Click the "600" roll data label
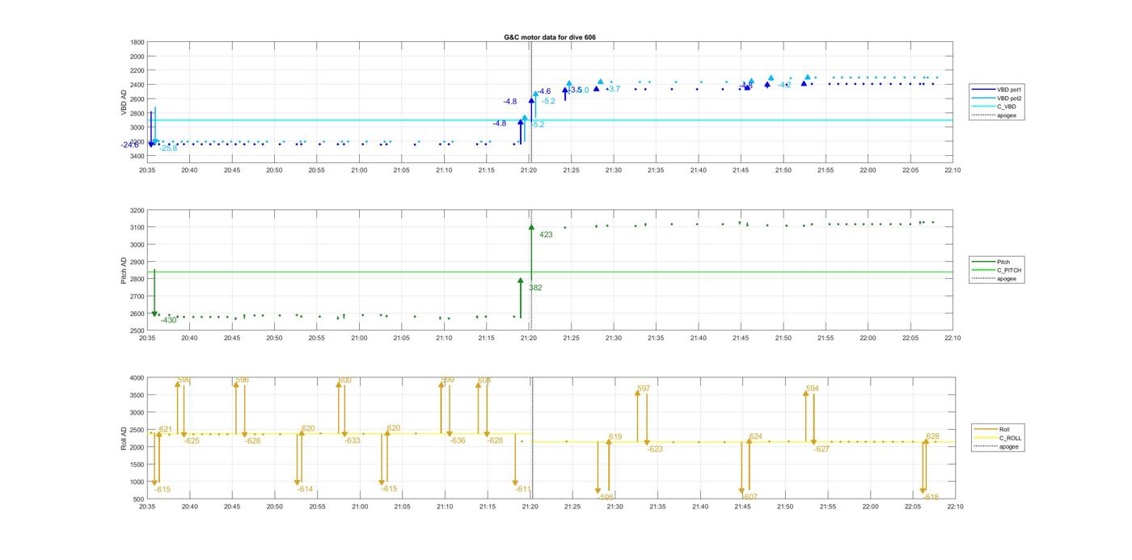Viewport: 1132px width, 560px height. click(345, 381)
